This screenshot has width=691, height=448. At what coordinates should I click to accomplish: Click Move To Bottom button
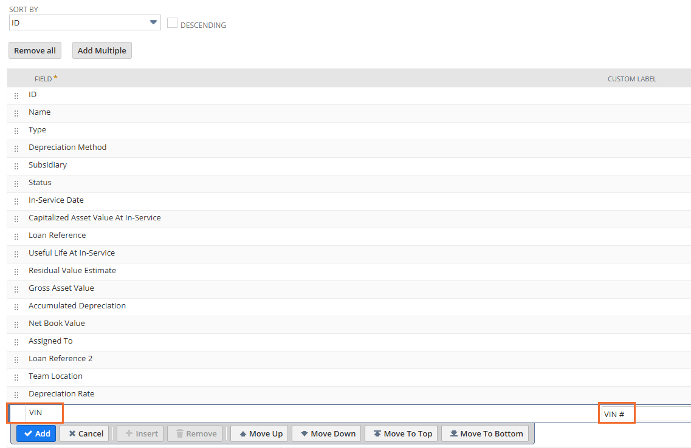[485, 433]
